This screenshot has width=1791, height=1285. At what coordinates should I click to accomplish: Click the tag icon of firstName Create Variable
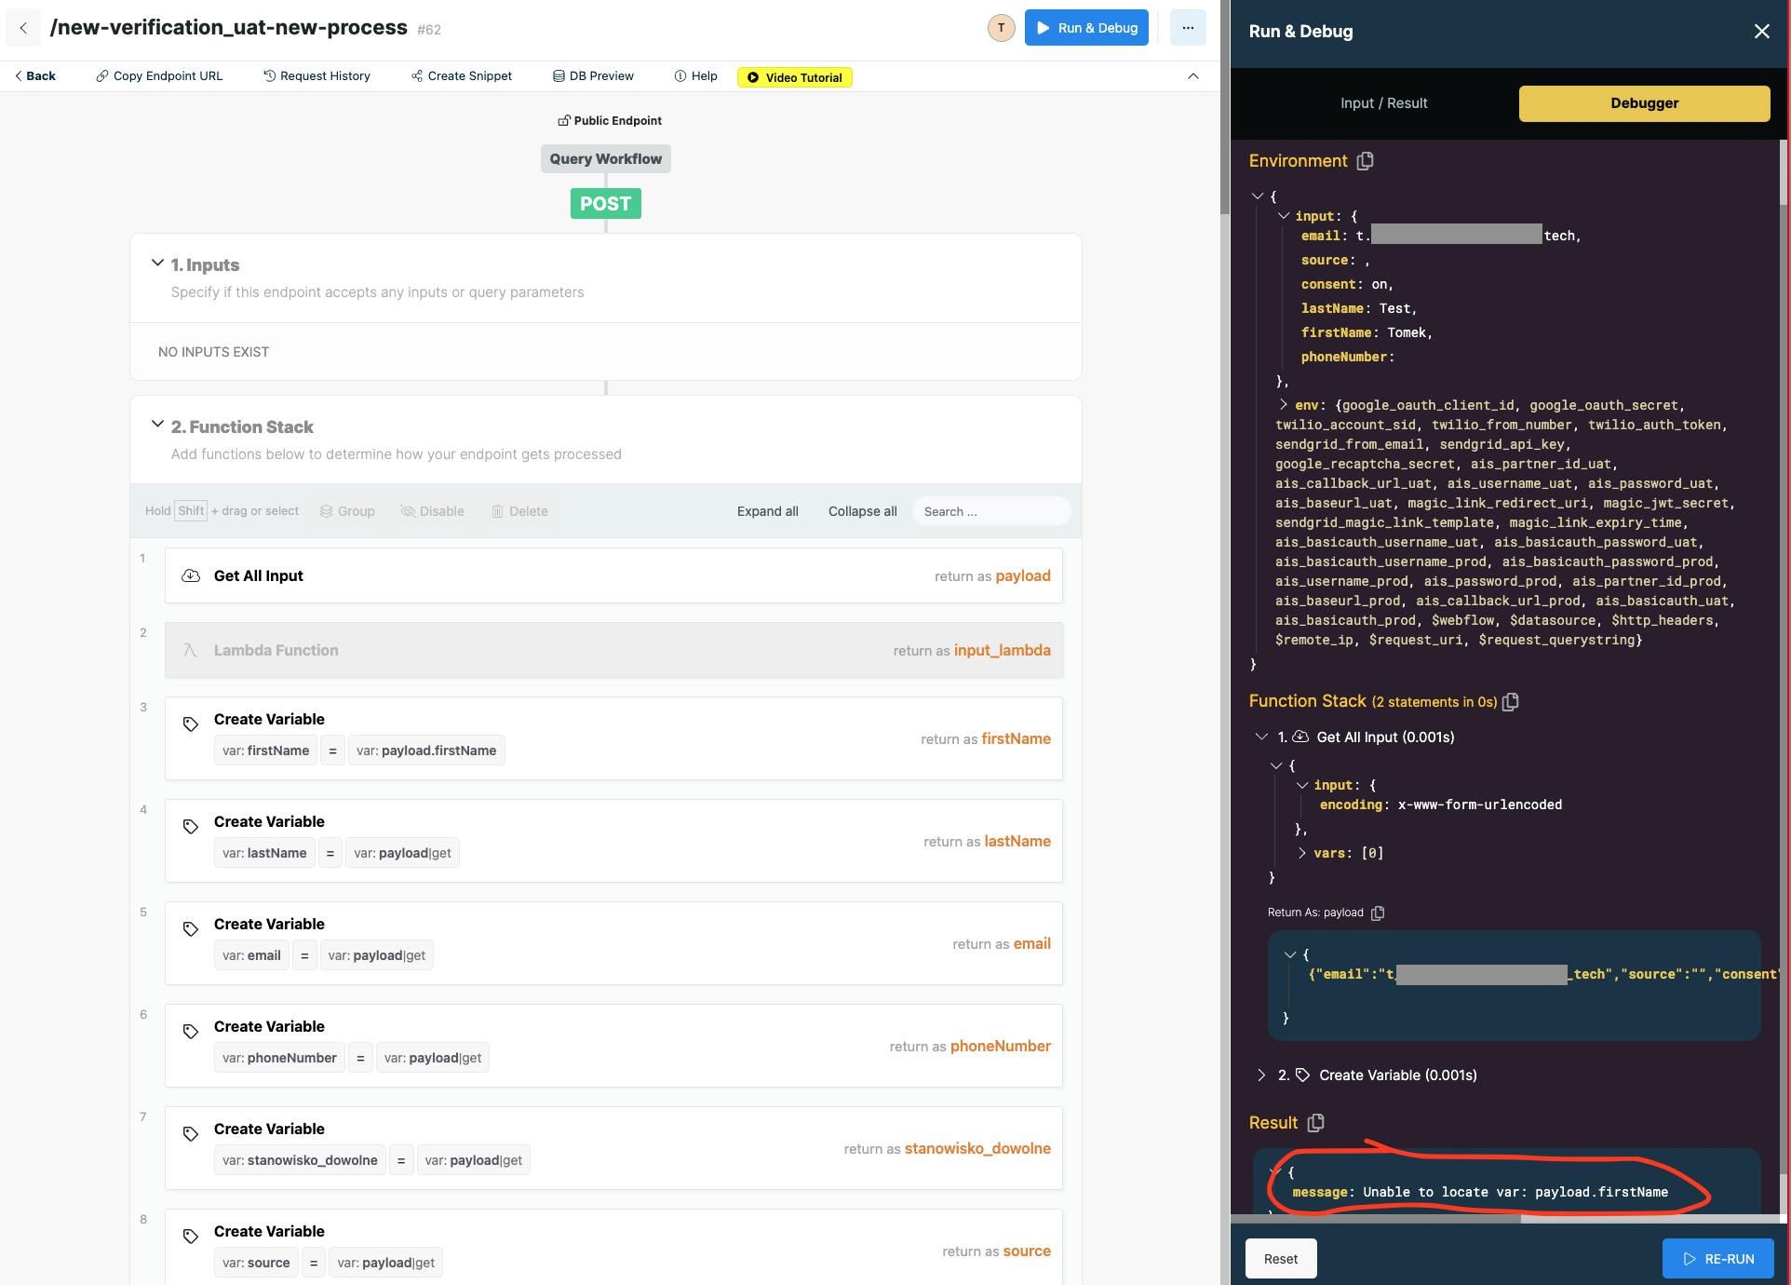pos(191,724)
